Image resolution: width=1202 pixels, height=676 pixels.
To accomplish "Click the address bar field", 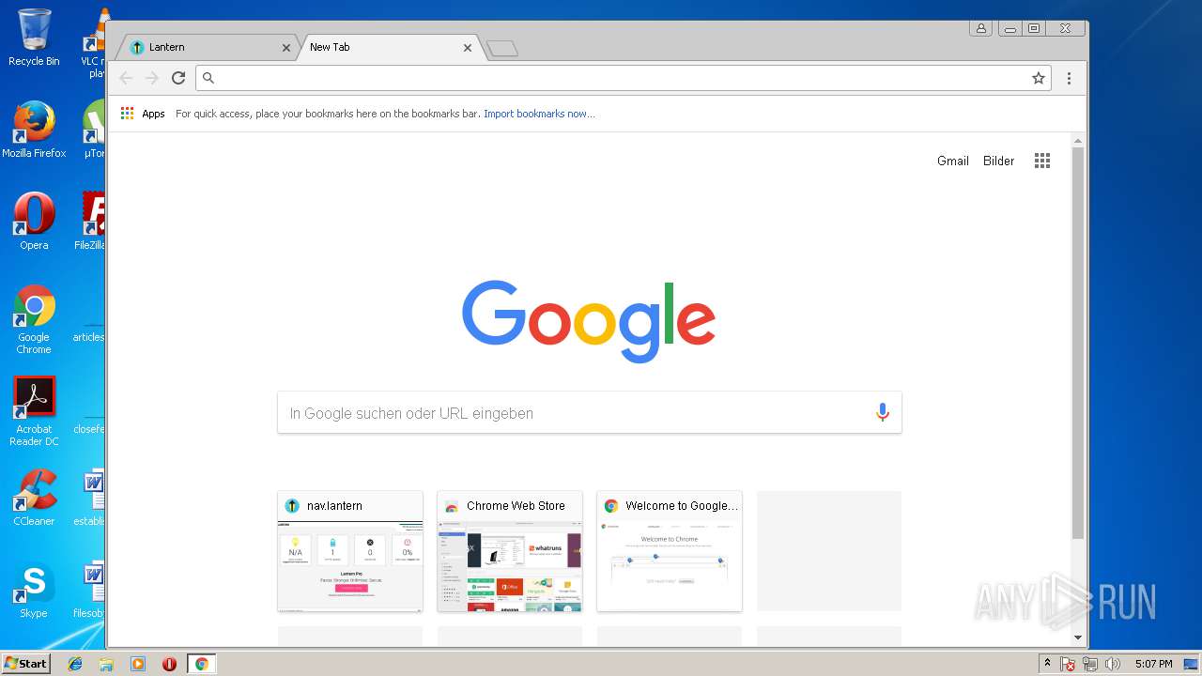I will [x=623, y=78].
